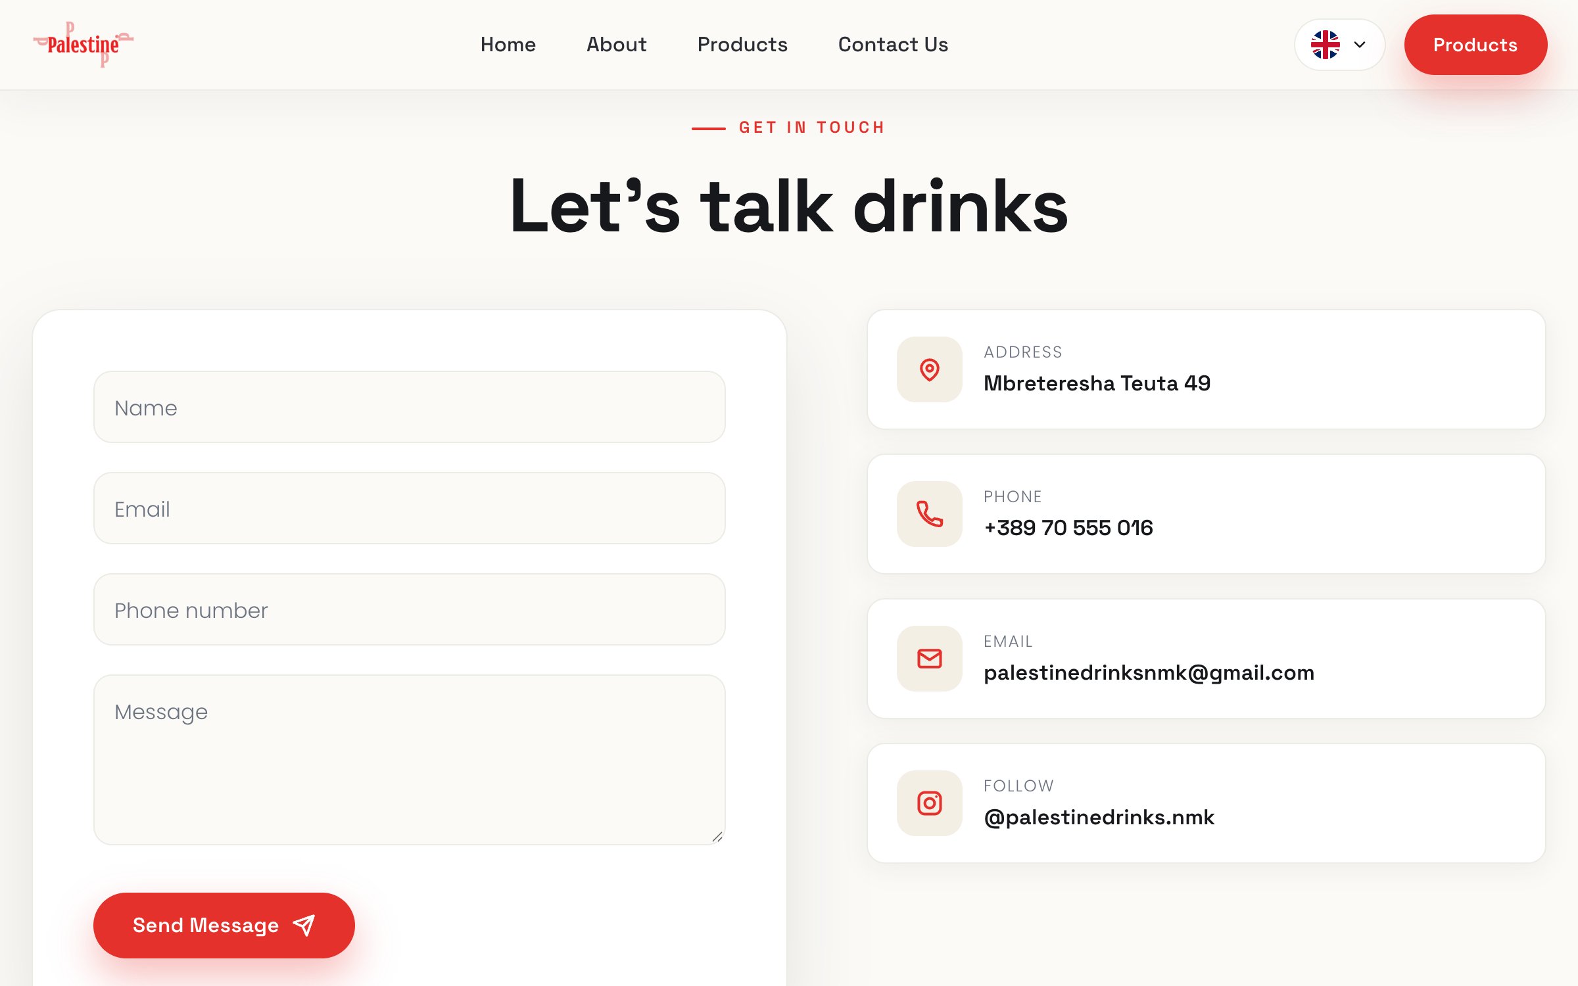Submit with the Send Message button

pos(224,926)
